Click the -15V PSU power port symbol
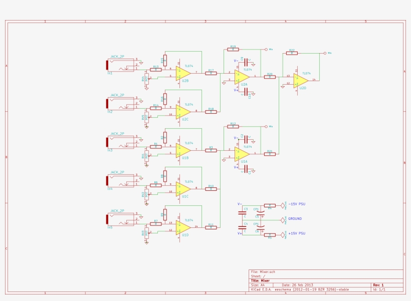The image size is (411, 301). pos(283,205)
